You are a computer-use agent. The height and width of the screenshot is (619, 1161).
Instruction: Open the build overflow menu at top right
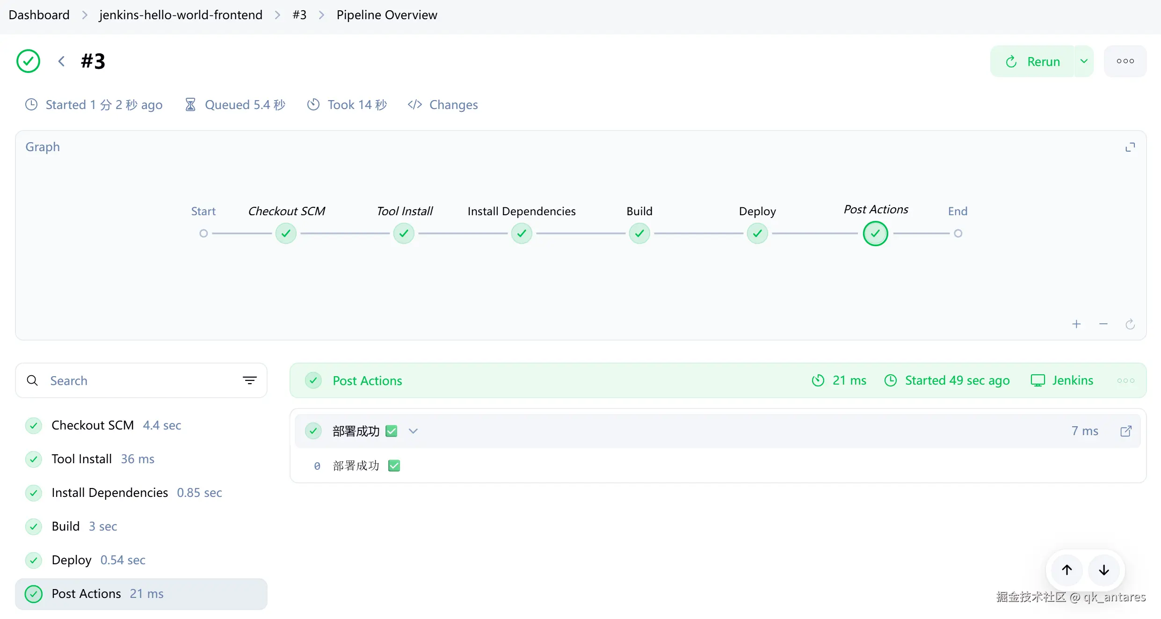click(1125, 61)
